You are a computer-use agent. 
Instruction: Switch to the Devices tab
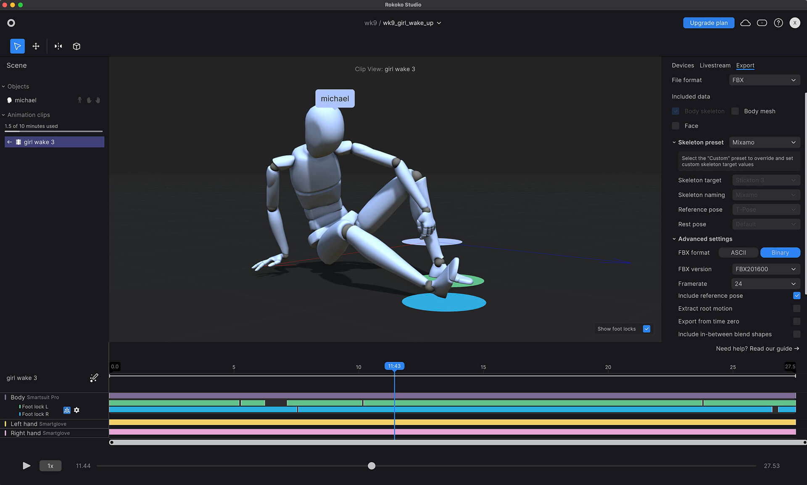683,65
